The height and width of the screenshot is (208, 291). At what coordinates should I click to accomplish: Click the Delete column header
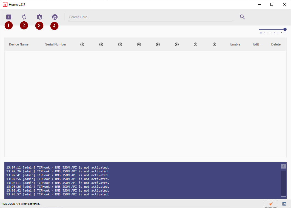click(276, 44)
